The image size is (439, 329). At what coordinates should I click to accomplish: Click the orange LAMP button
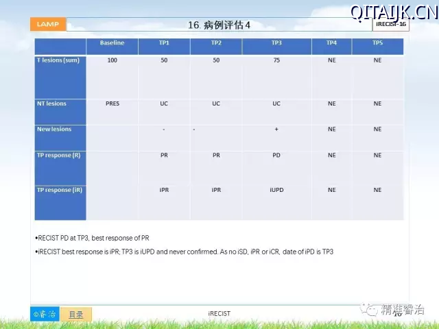(48, 24)
